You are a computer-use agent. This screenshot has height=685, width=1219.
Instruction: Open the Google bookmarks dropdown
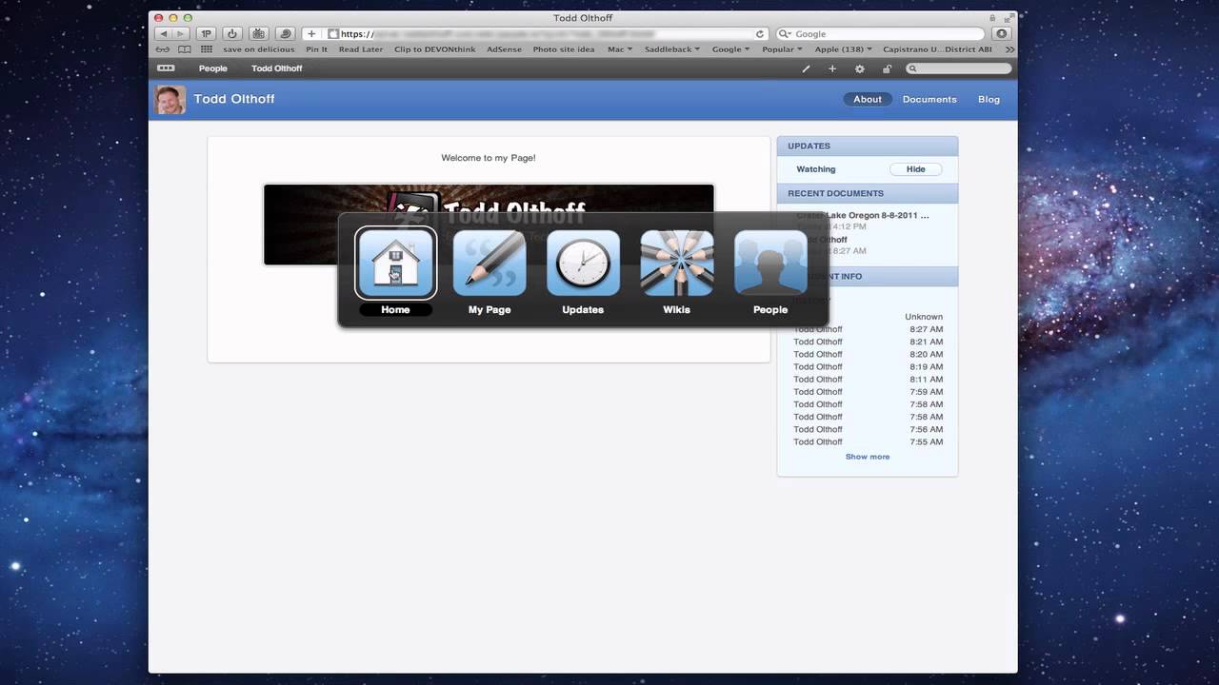point(731,49)
